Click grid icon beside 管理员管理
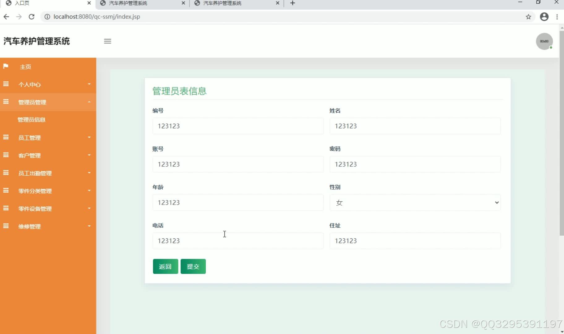 pyautogui.click(x=6, y=102)
